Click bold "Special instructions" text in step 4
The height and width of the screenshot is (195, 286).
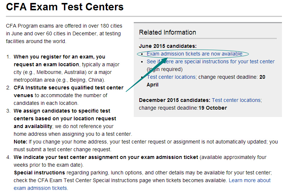pos(39,173)
